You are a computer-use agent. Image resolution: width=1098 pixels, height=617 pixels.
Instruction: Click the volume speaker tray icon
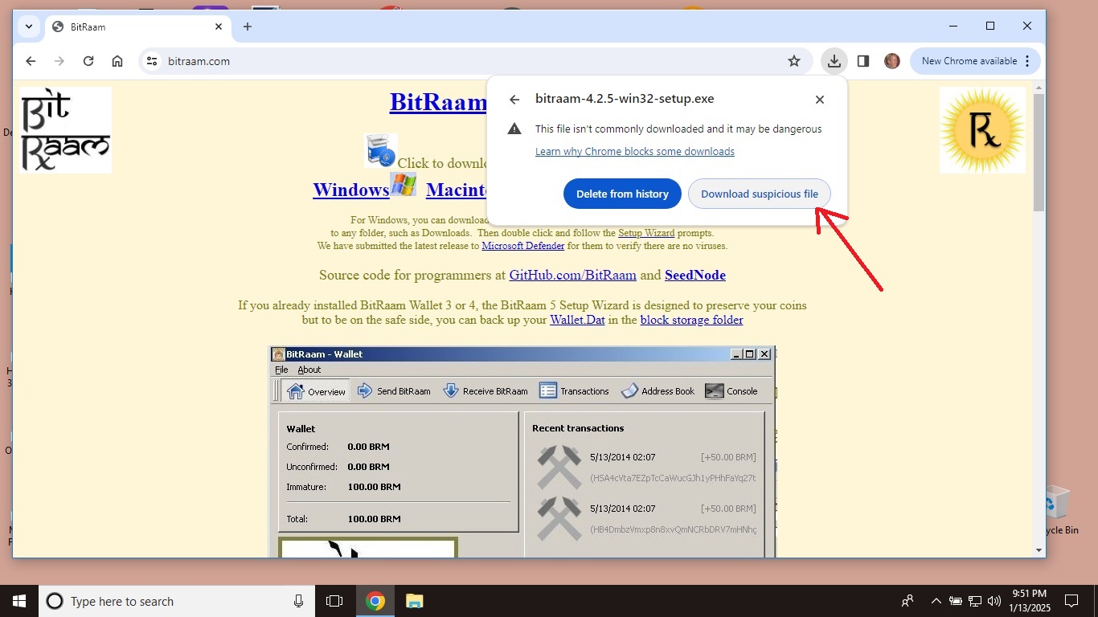994,601
